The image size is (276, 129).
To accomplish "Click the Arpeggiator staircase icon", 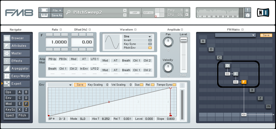I will (7, 69).
